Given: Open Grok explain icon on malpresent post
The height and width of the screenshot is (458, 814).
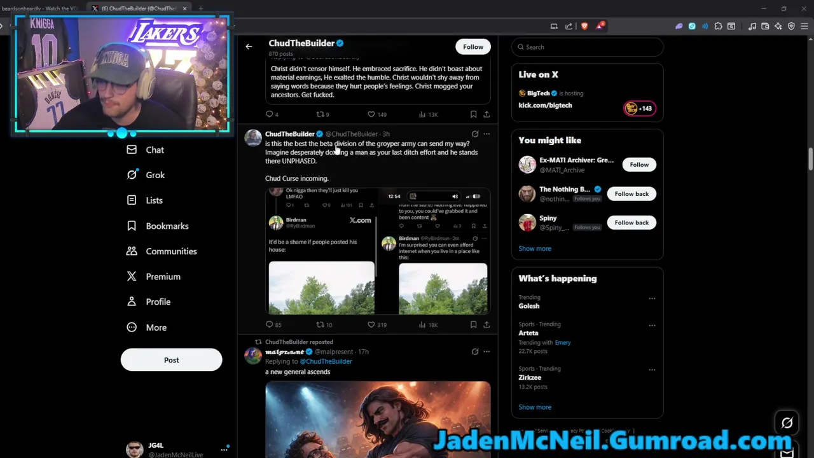Looking at the screenshot, I should pos(474,352).
